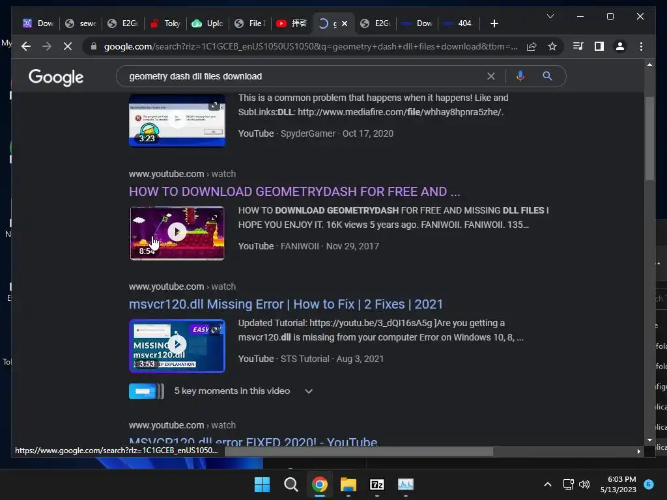
Task: Submit search with magnifier icon
Action: [x=547, y=76]
